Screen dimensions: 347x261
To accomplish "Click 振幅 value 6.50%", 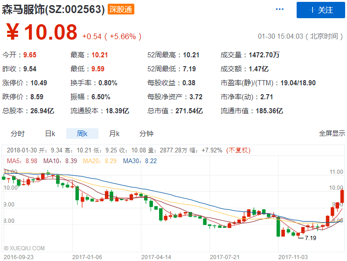I will [101, 97].
